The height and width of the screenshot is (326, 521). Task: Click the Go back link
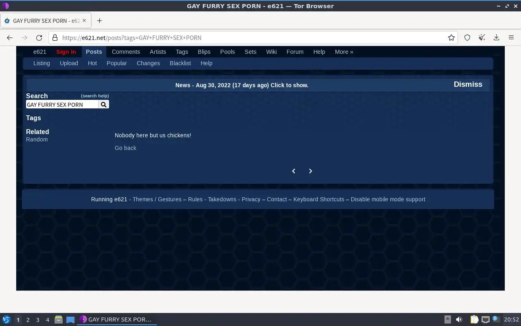(125, 148)
